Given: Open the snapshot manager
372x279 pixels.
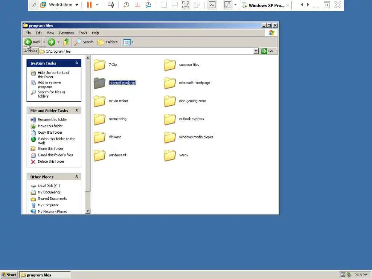Looking at the screenshot, I should (148, 5).
